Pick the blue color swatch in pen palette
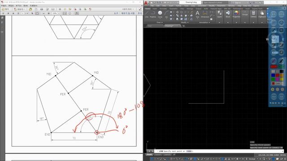The width and height of the screenshot is (287, 161). 273,75
